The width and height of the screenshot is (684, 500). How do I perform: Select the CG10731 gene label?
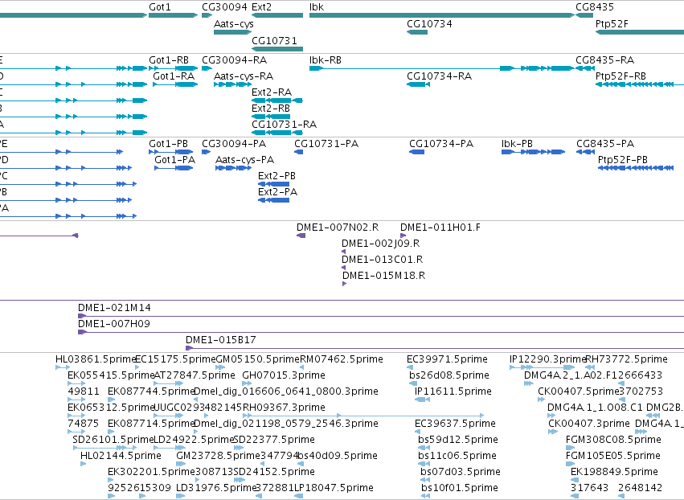pyautogui.click(x=274, y=40)
